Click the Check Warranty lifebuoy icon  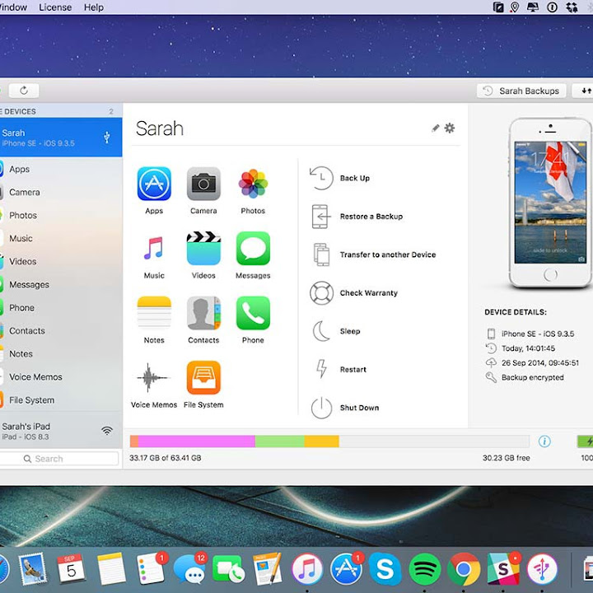[x=321, y=293]
